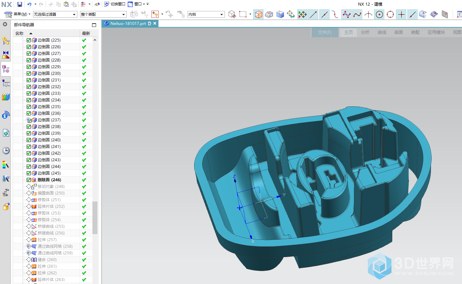Select the Neituo-181017.prt document tab

tap(130, 24)
